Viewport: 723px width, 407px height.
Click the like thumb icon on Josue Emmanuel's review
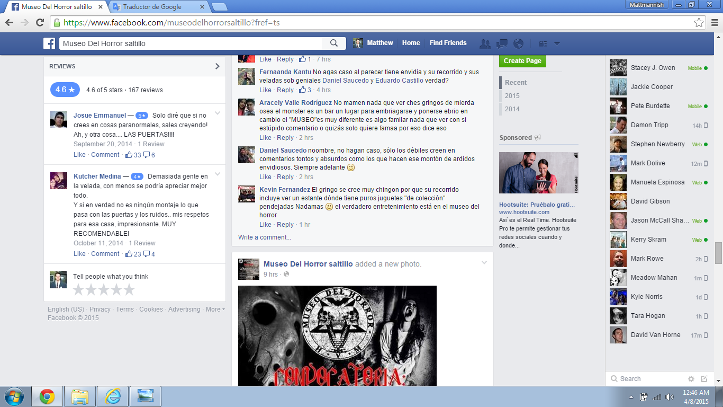[129, 155]
